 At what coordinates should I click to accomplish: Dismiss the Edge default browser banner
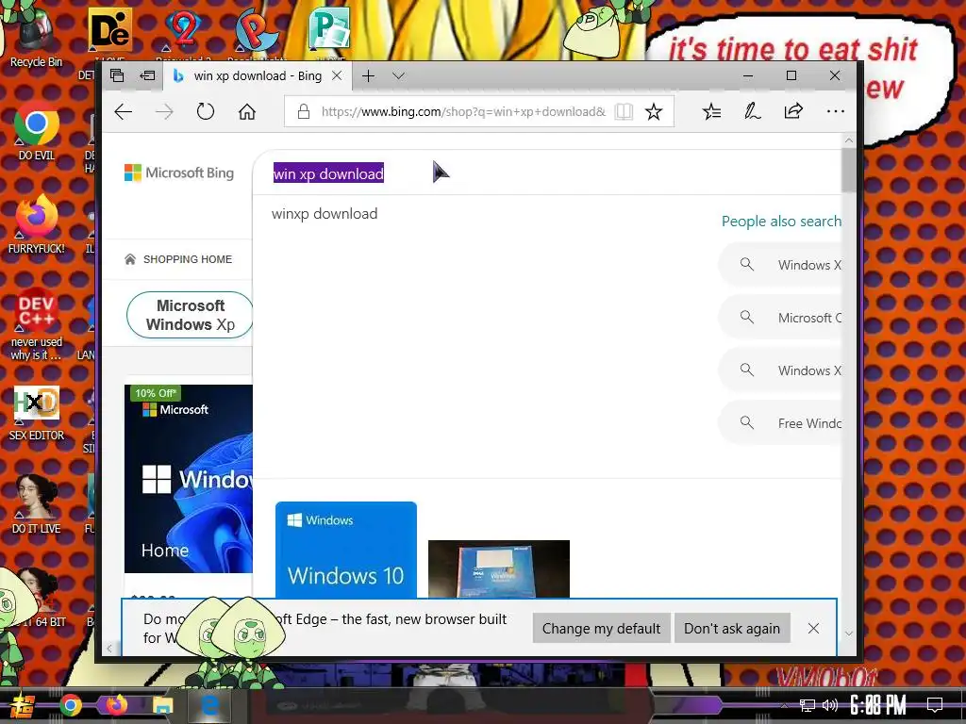tap(813, 628)
